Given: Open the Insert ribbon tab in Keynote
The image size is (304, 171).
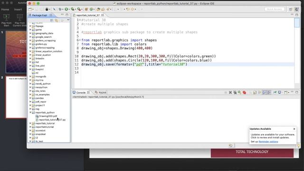Looking at the screenshot, I should point(18,9).
